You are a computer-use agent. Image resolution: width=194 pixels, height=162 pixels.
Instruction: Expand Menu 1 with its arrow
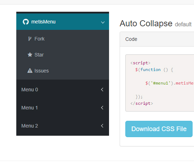102,108
